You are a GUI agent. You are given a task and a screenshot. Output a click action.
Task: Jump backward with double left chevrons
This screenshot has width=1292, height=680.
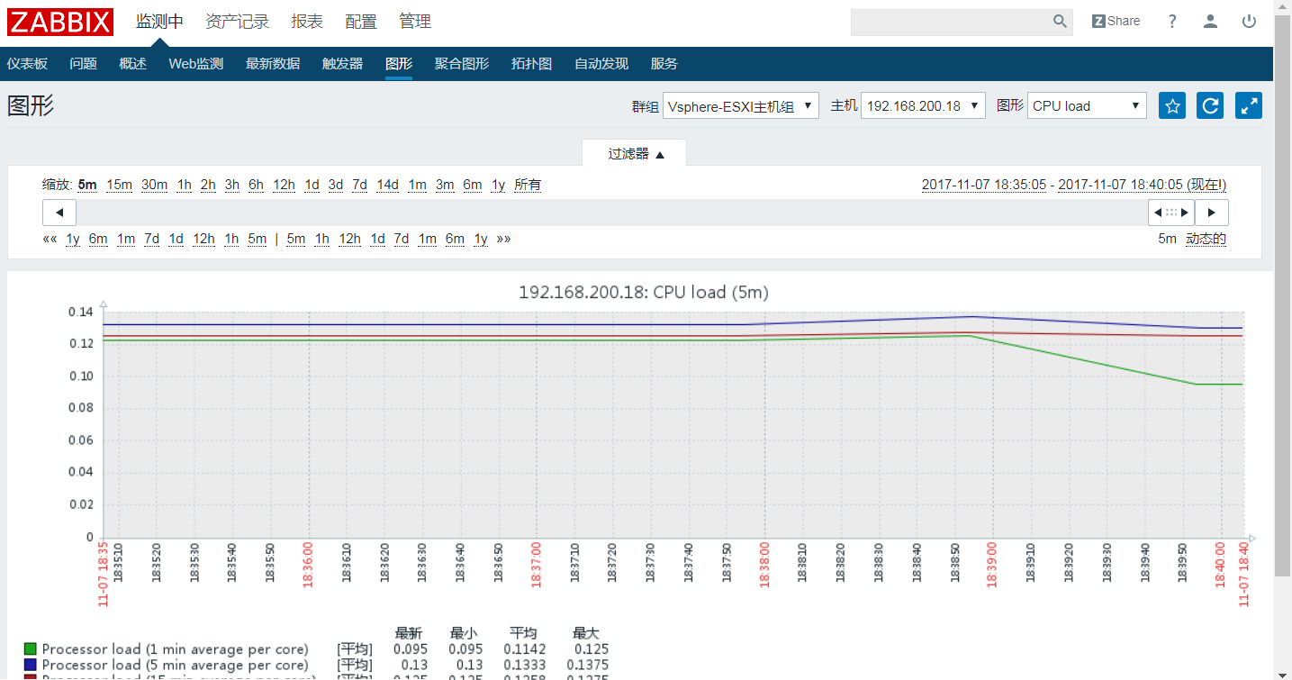pos(50,239)
